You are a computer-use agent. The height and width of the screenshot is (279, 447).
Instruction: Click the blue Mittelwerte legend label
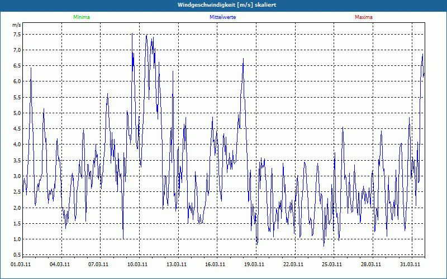pyautogui.click(x=222, y=17)
